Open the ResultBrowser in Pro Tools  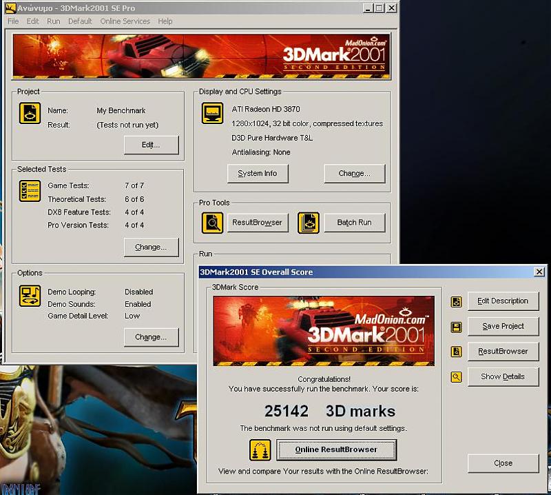point(258,223)
